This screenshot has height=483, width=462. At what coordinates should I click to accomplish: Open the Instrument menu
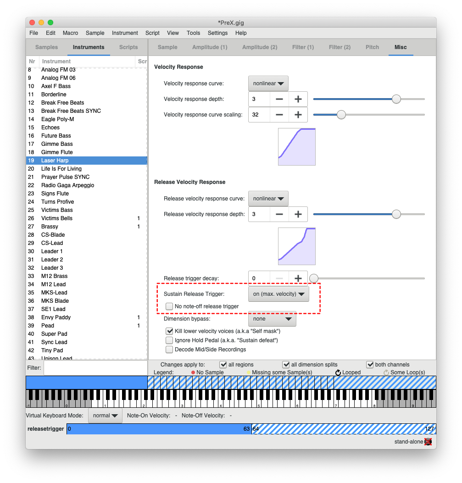125,33
